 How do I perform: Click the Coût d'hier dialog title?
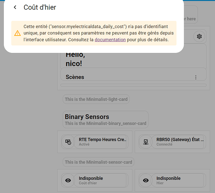point(40,7)
